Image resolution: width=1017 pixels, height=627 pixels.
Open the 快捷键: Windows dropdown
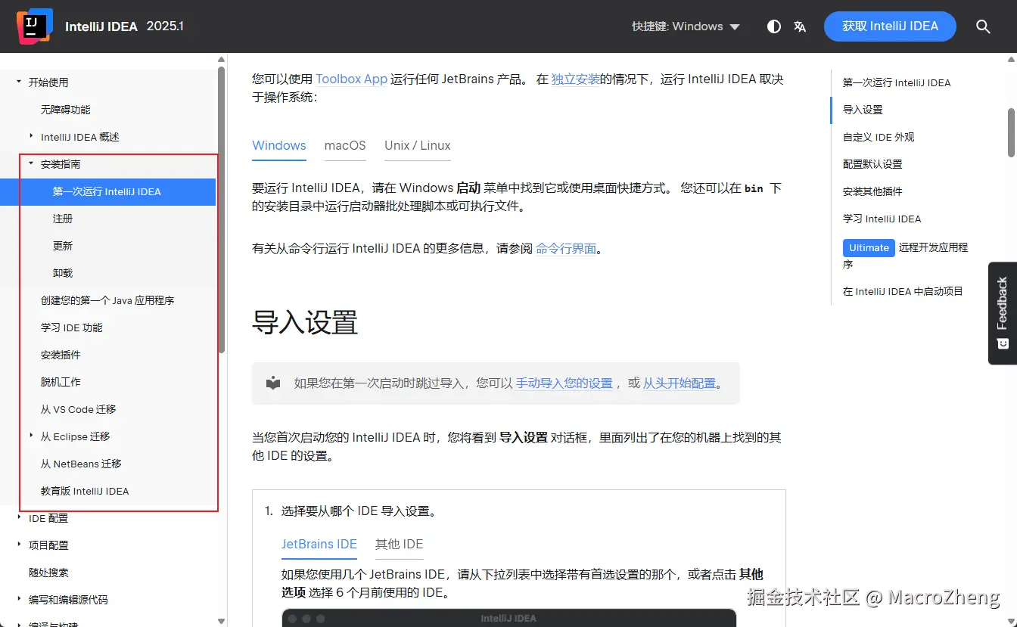pyautogui.click(x=686, y=26)
